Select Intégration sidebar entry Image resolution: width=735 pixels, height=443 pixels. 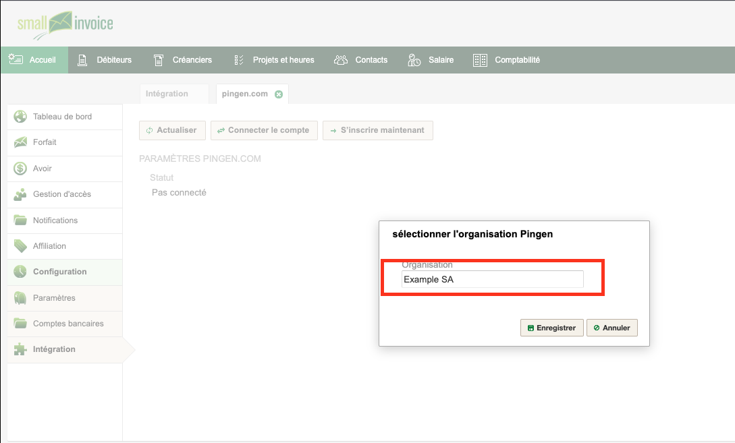(x=65, y=349)
